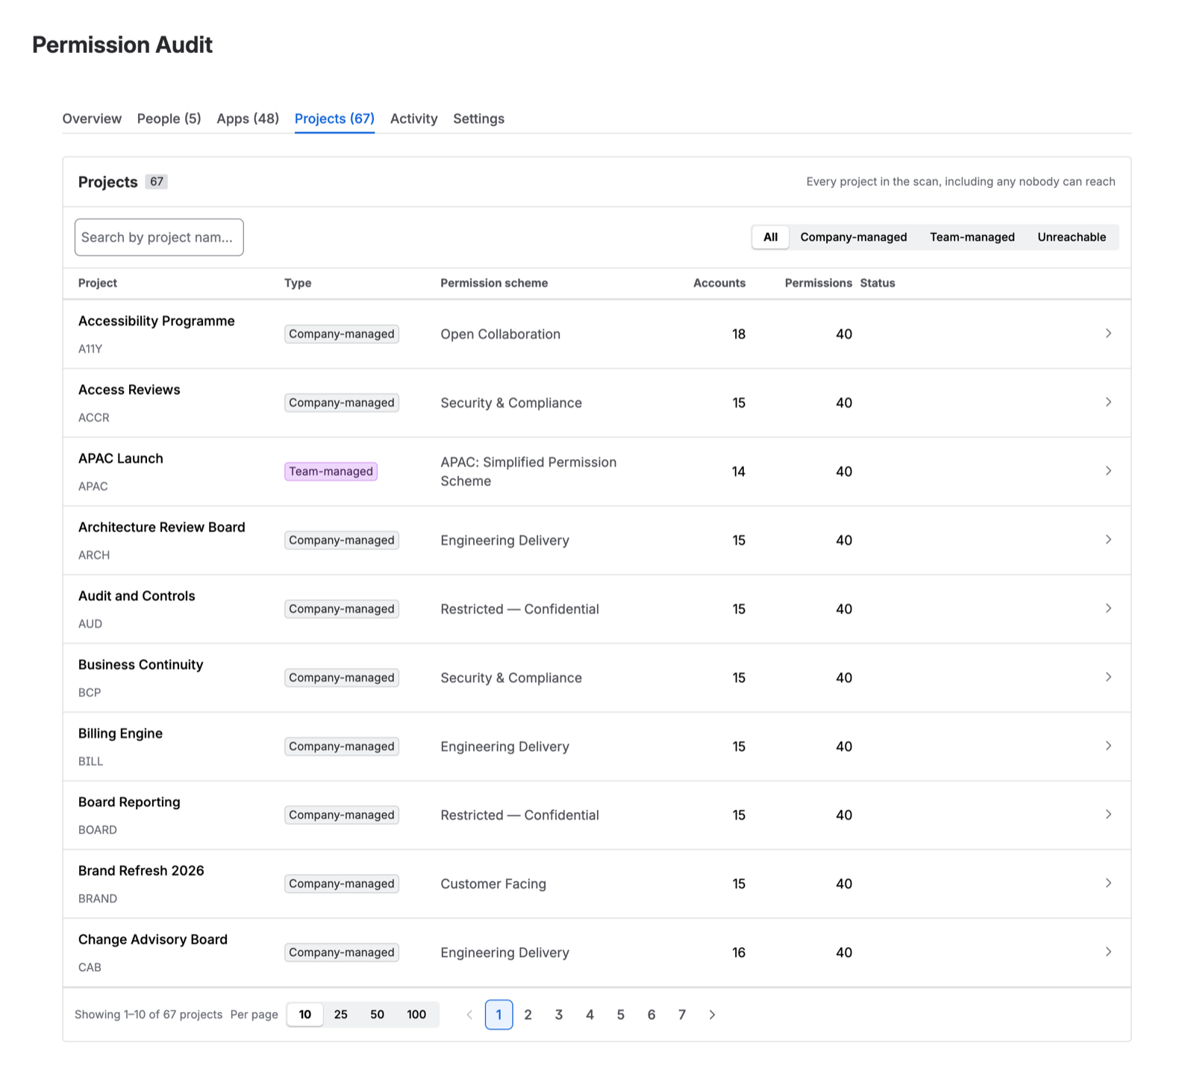Select Change Advisory Board project name

click(153, 939)
